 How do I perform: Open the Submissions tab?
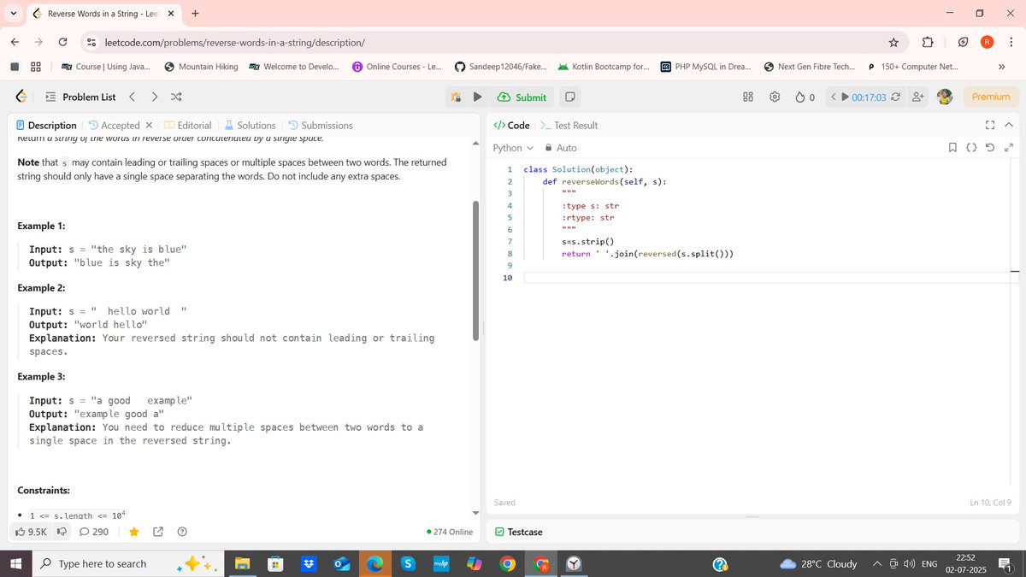(320, 125)
